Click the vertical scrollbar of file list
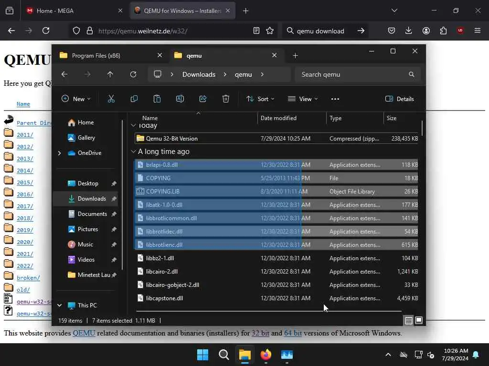 (x=422, y=128)
